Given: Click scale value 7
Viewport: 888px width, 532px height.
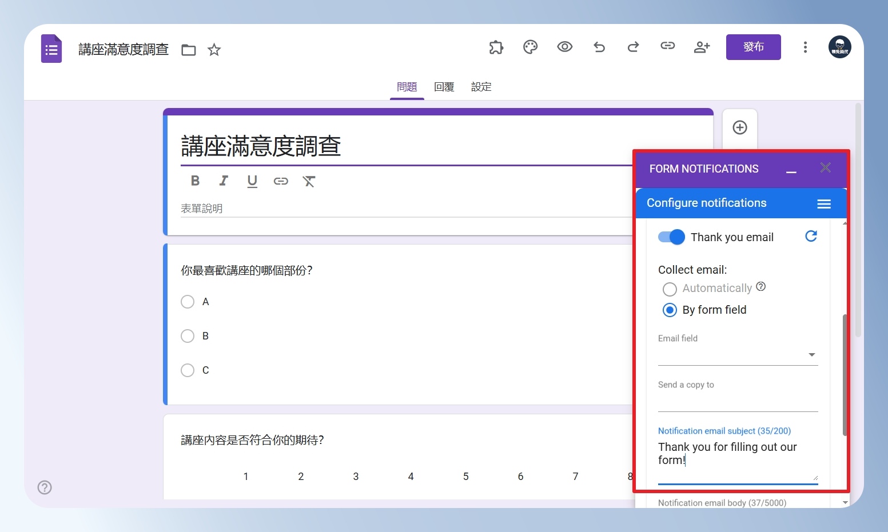Looking at the screenshot, I should coord(575,477).
